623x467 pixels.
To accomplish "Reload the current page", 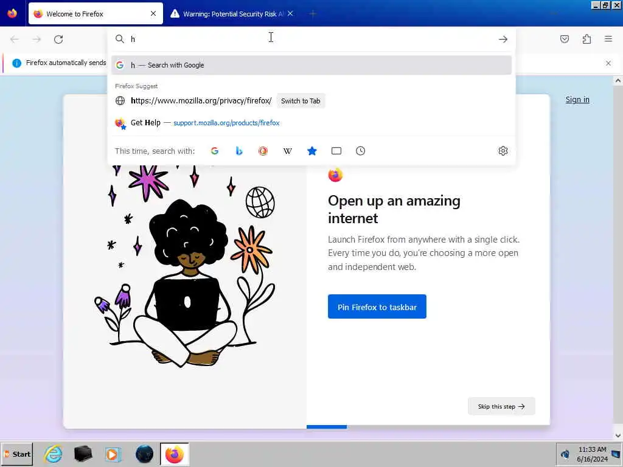I will (58, 40).
